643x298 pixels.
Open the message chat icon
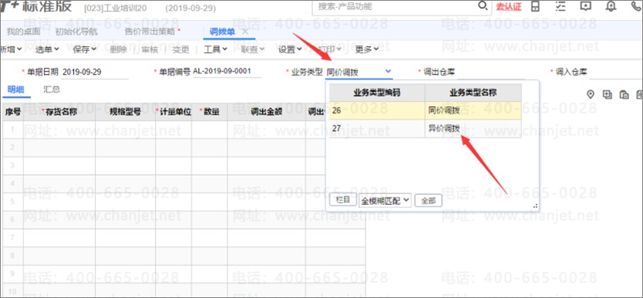tap(586, 6)
